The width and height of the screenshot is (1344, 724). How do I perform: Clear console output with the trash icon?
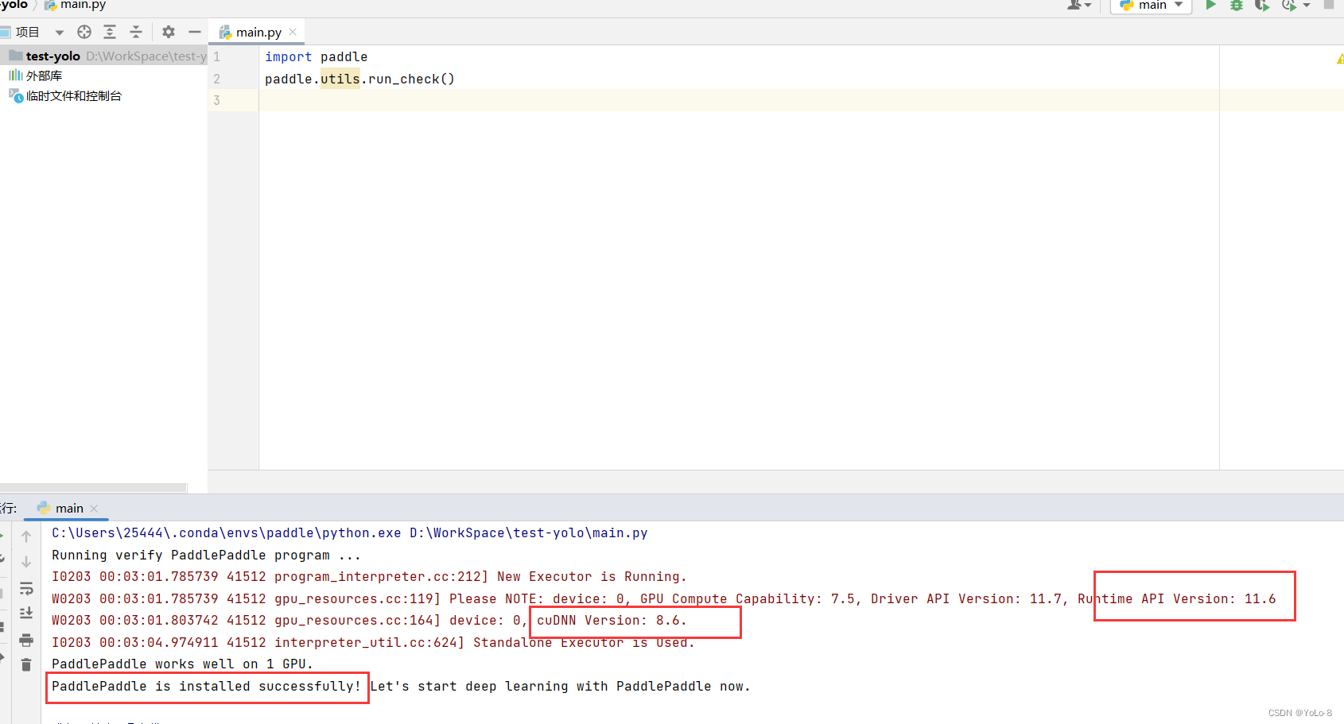pos(26,664)
